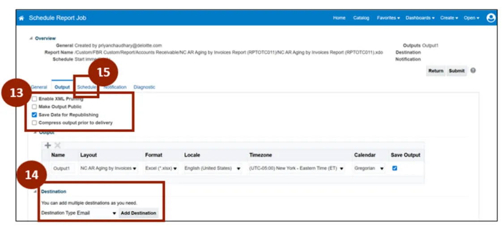Click the help question mark icon
The image size is (502, 227).
point(473,70)
